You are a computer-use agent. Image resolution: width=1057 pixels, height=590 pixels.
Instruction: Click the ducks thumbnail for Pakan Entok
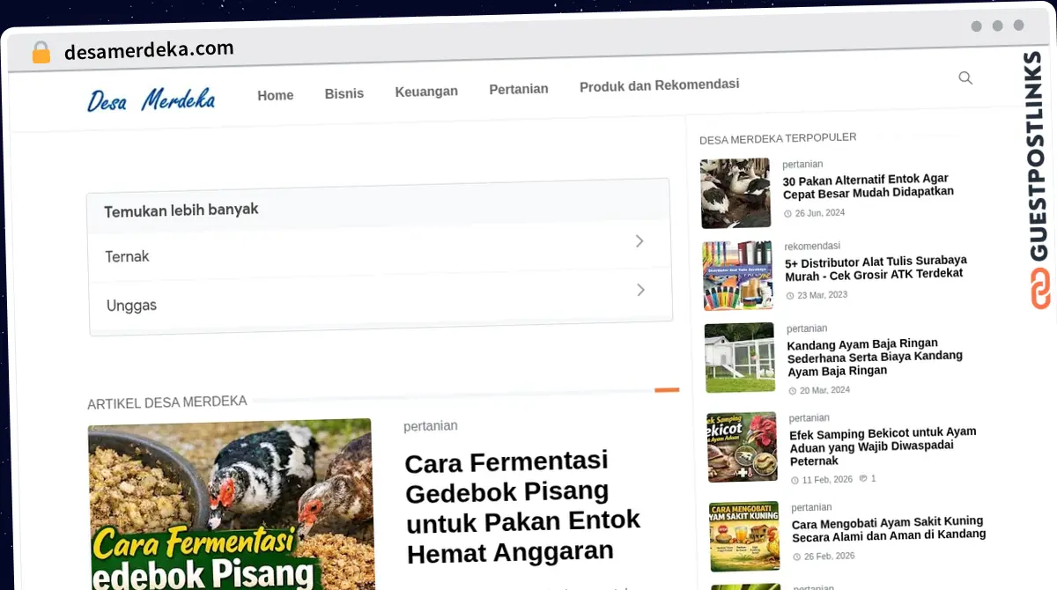coord(735,194)
